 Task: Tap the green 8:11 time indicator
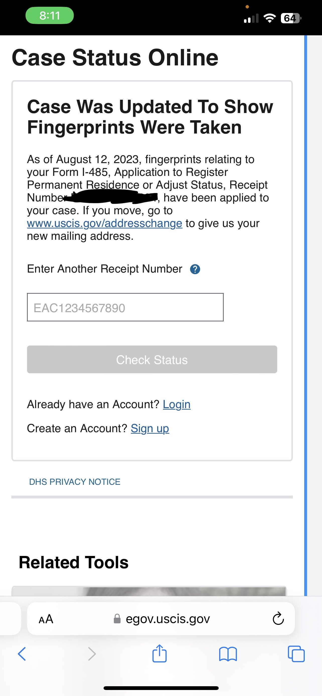tap(49, 16)
